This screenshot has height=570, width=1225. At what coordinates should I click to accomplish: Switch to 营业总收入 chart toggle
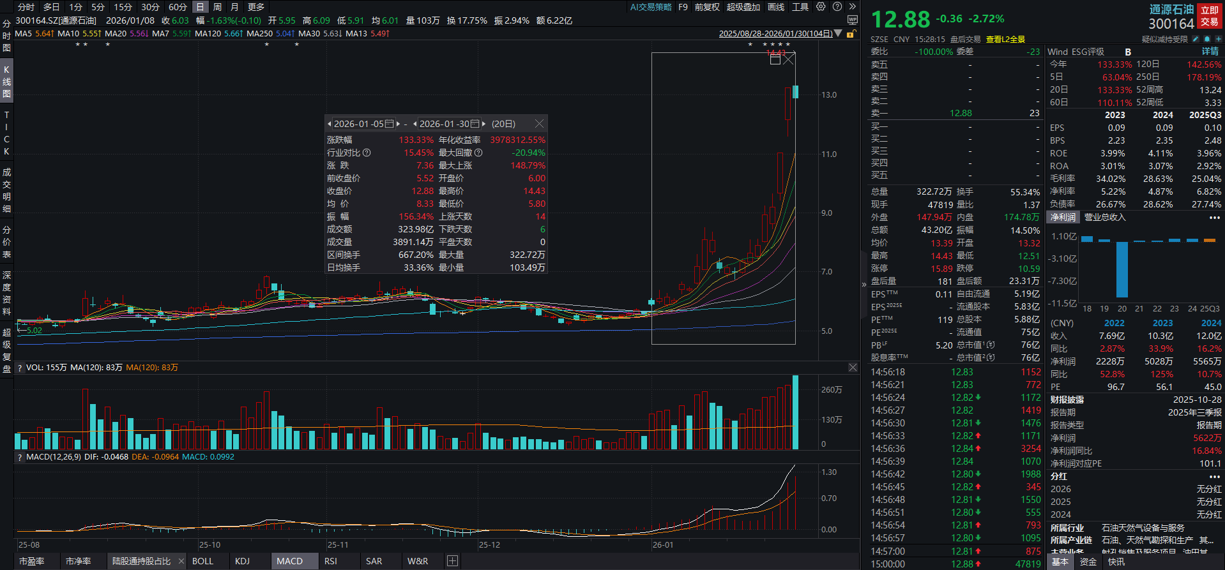coord(1105,218)
